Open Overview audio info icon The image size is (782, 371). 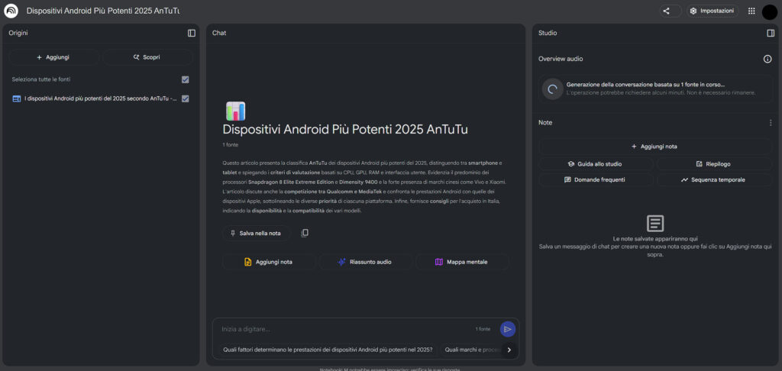(x=767, y=59)
